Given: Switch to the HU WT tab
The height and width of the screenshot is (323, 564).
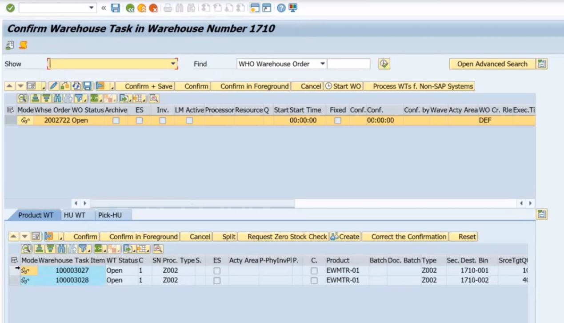Looking at the screenshot, I should [75, 215].
